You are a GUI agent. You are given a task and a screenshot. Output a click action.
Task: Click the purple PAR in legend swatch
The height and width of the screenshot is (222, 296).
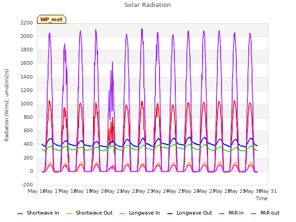pos(222,214)
